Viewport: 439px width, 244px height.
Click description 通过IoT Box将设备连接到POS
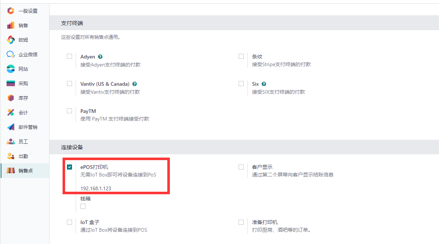click(x=114, y=230)
